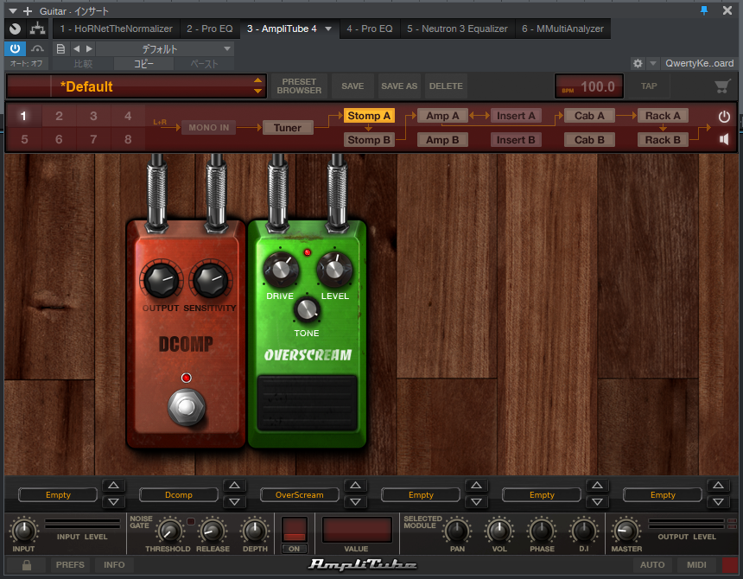Select the Amp A module
Image resolution: width=743 pixels, height=579 pixels.
[x=442, y=116]
